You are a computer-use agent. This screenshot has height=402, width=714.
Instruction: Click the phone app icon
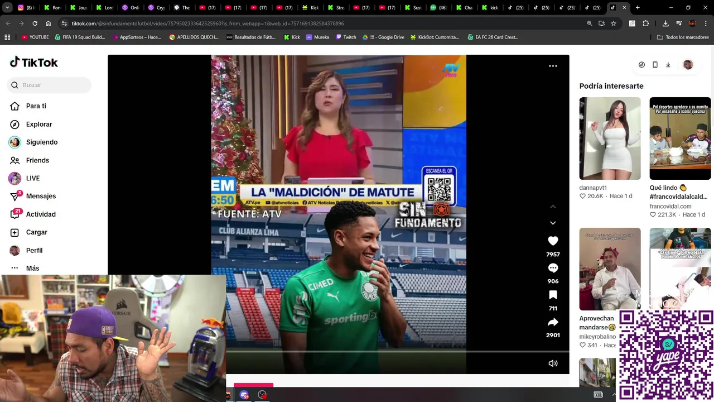(655, 65)
